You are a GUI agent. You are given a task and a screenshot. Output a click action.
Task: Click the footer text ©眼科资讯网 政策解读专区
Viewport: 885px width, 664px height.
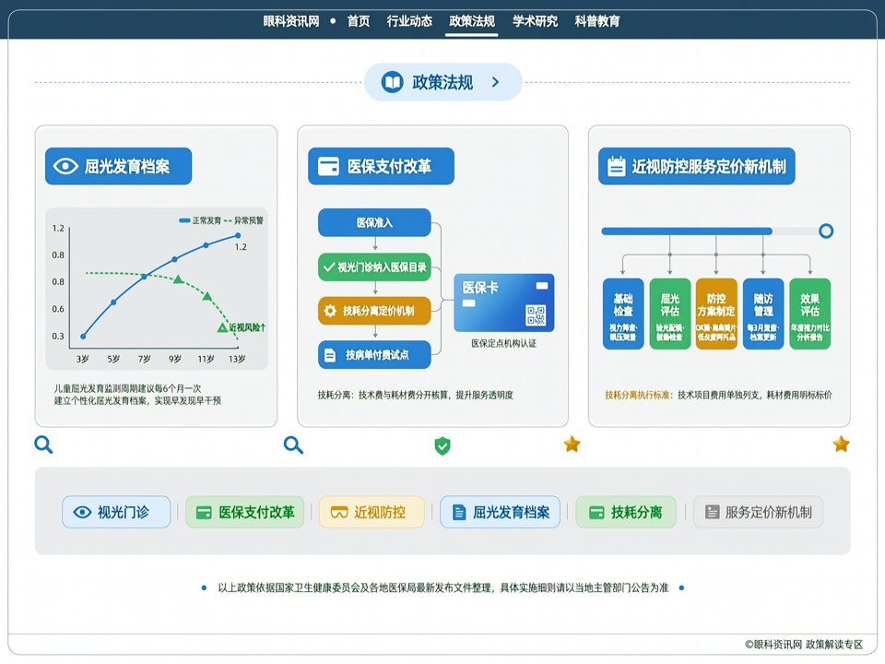pos(804,645)
